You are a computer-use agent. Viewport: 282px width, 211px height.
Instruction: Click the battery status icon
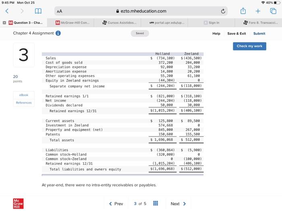(x=276, y=3)
